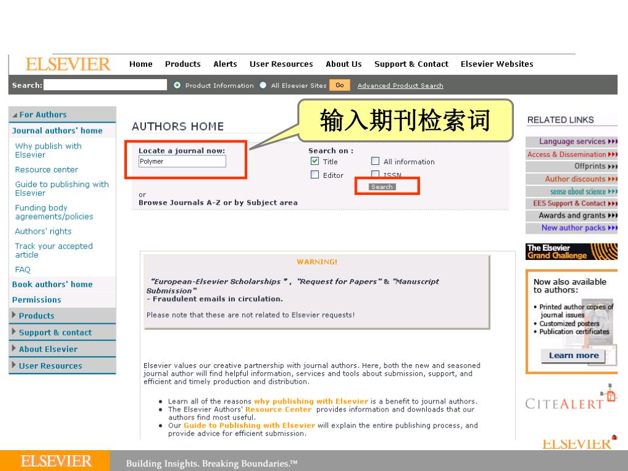Open Funding body agreements/policies link
The width and height of the screenshot is (628, 471).
point(54,212)
